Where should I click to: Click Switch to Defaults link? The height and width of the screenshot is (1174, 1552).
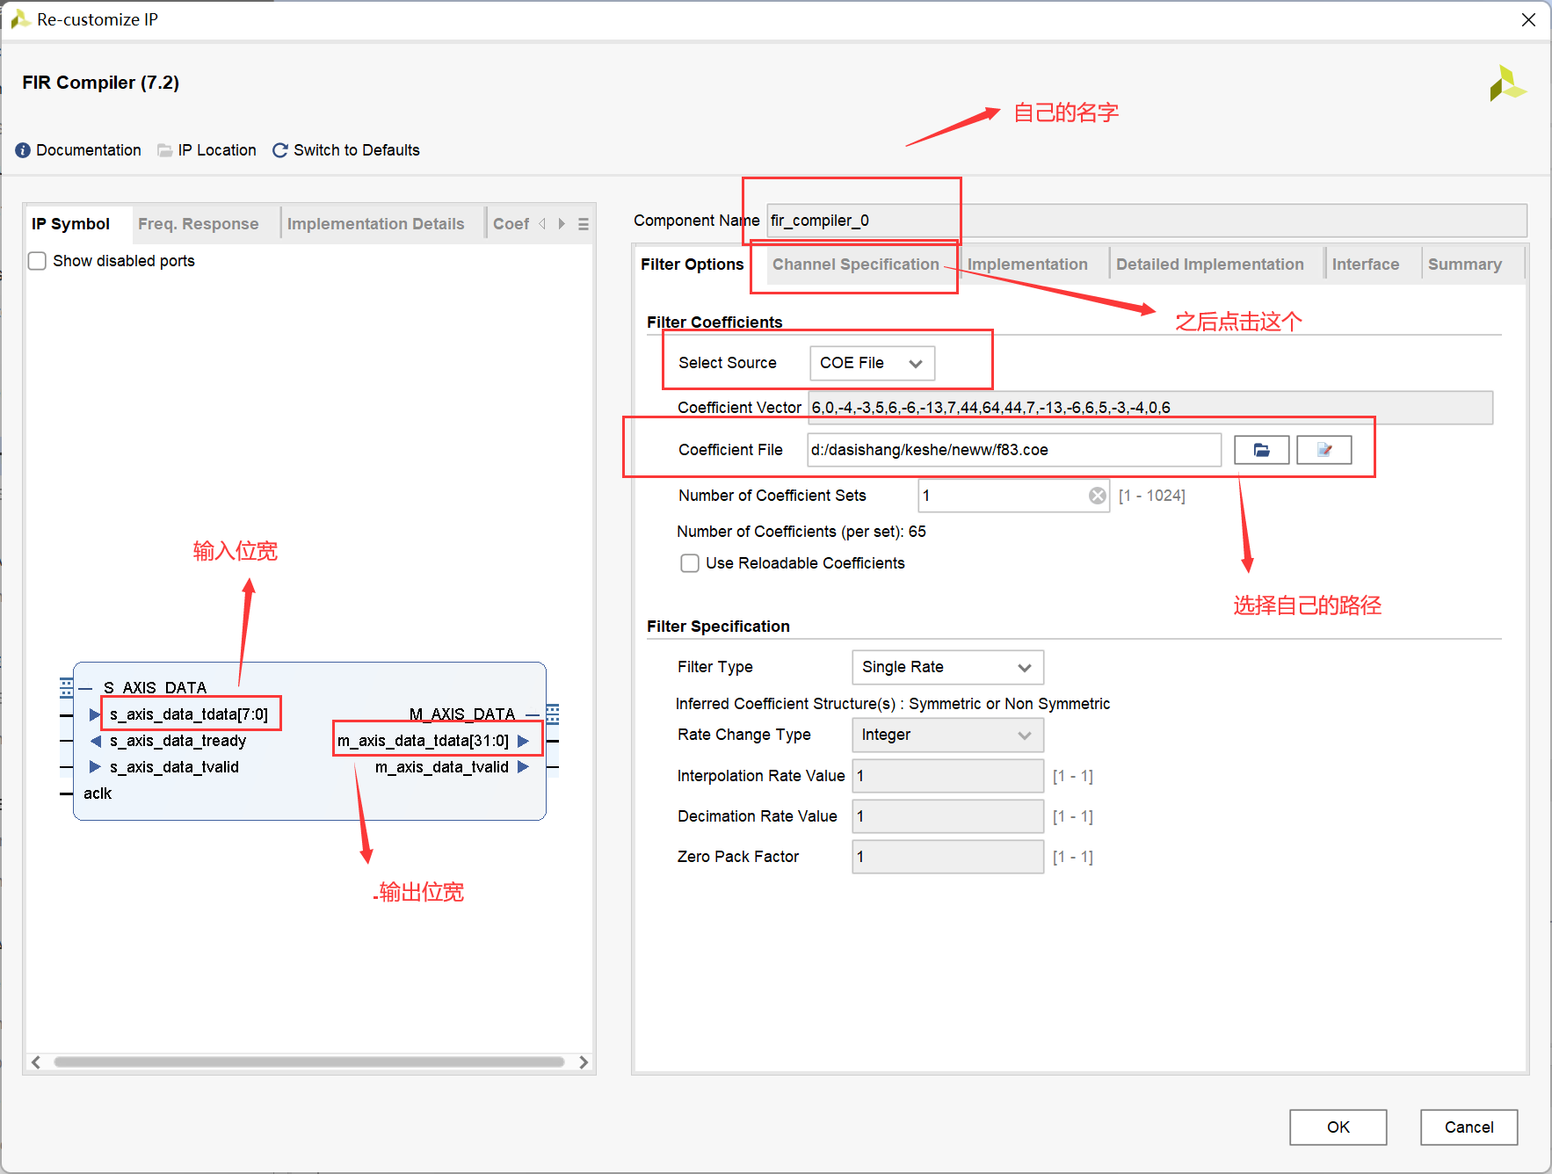coord(357,150)
